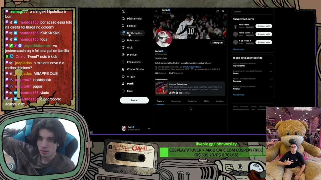Open the Eliana trending topic

tap(236, 73)
